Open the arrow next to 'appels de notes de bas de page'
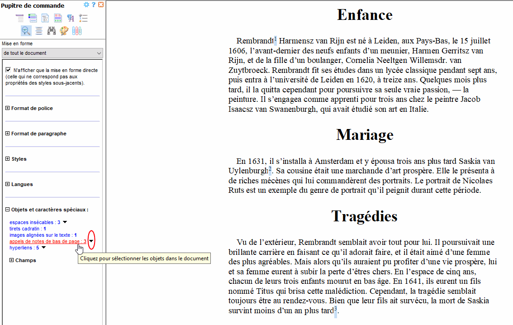This screenshot has height=325, width=513. pyautogui.click(x=91, y=241)
